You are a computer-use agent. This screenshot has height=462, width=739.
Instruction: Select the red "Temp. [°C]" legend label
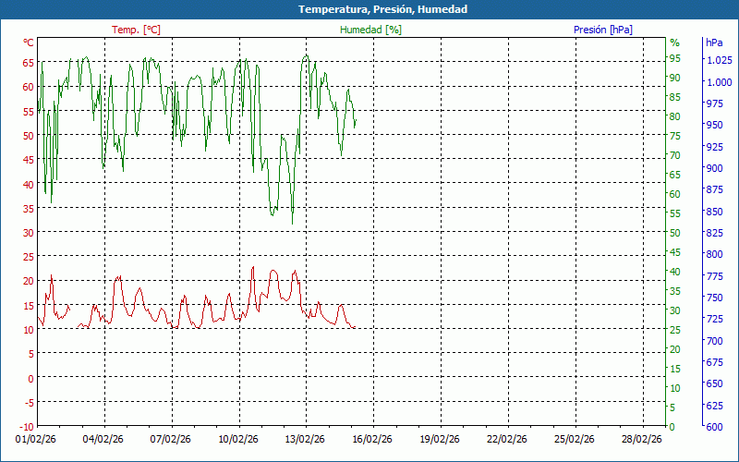click(136, 30)
